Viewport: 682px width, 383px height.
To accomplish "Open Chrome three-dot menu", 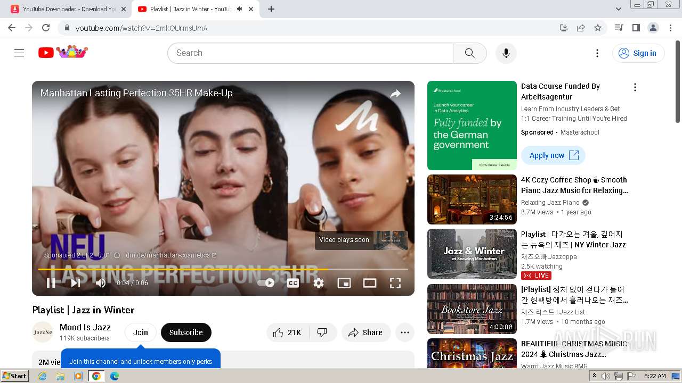I will 671,28.
